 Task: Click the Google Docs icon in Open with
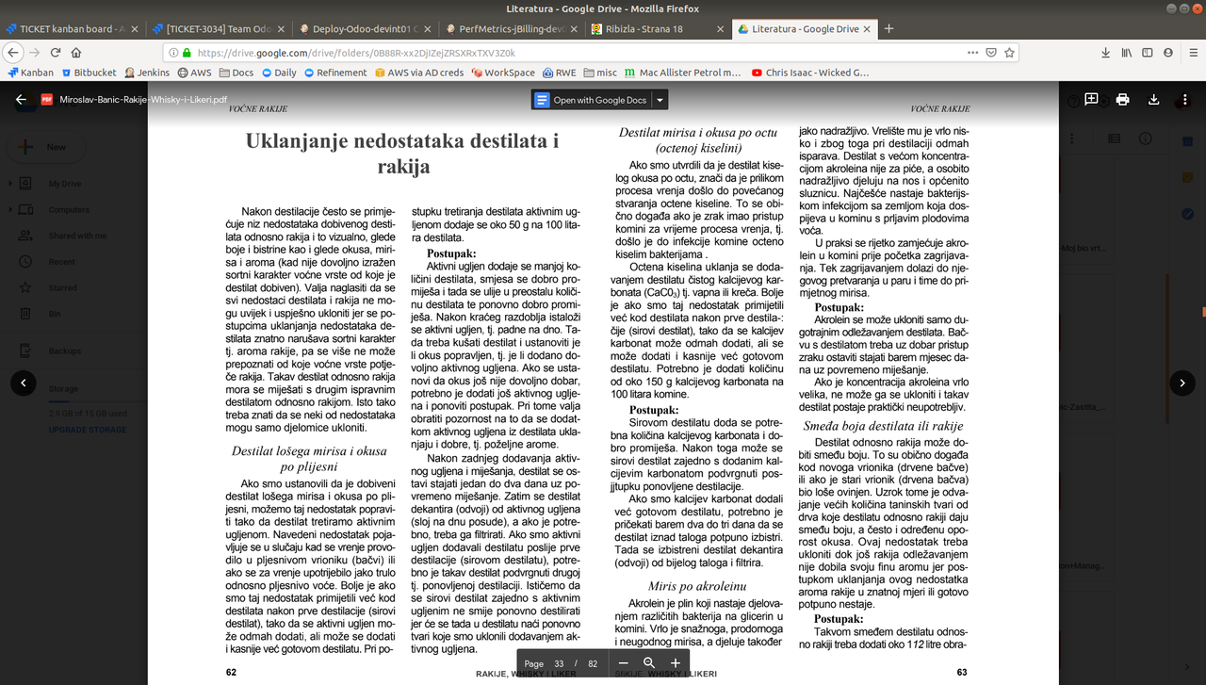[542, 100]
